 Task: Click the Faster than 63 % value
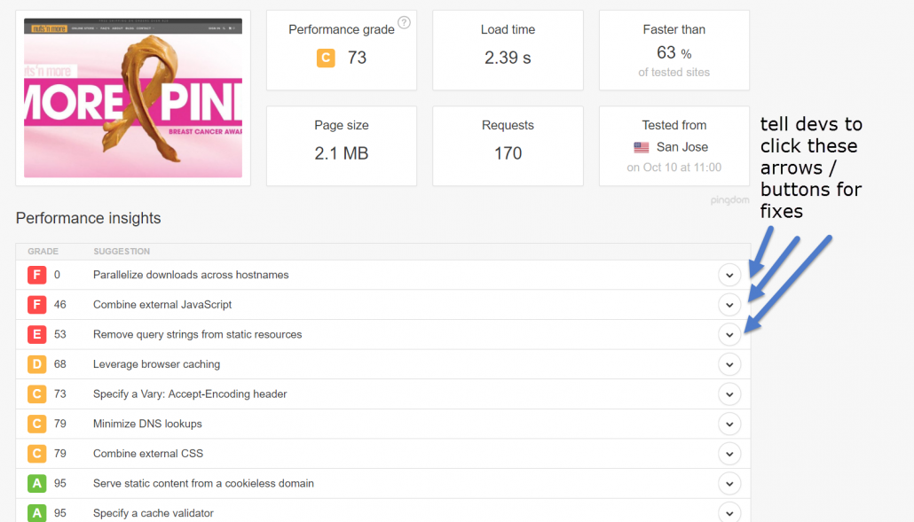pyautogui.click(x=674, y=53)
